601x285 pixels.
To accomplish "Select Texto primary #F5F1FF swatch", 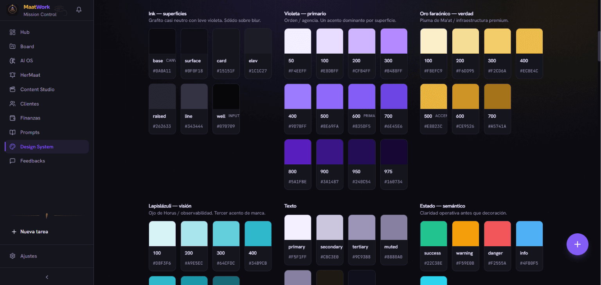I will click(298, 240).
